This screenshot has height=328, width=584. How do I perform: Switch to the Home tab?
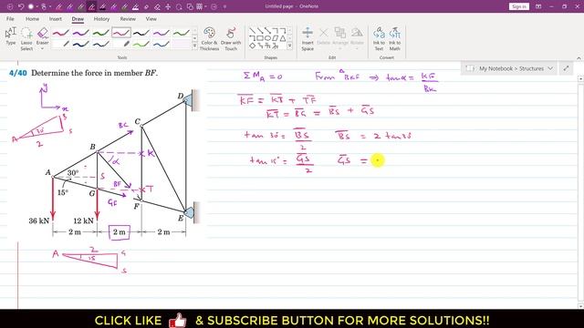tap(32, 18)
